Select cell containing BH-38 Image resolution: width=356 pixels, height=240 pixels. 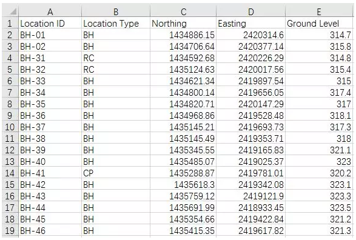tap(50, 139)
